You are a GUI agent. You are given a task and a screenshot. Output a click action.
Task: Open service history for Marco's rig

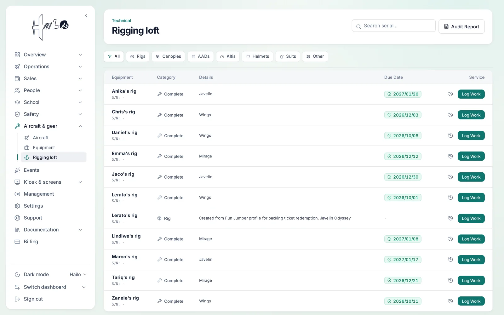(x=450, y=260)
